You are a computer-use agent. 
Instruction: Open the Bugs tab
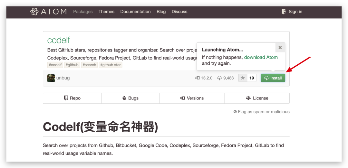(x=130, y=98)
